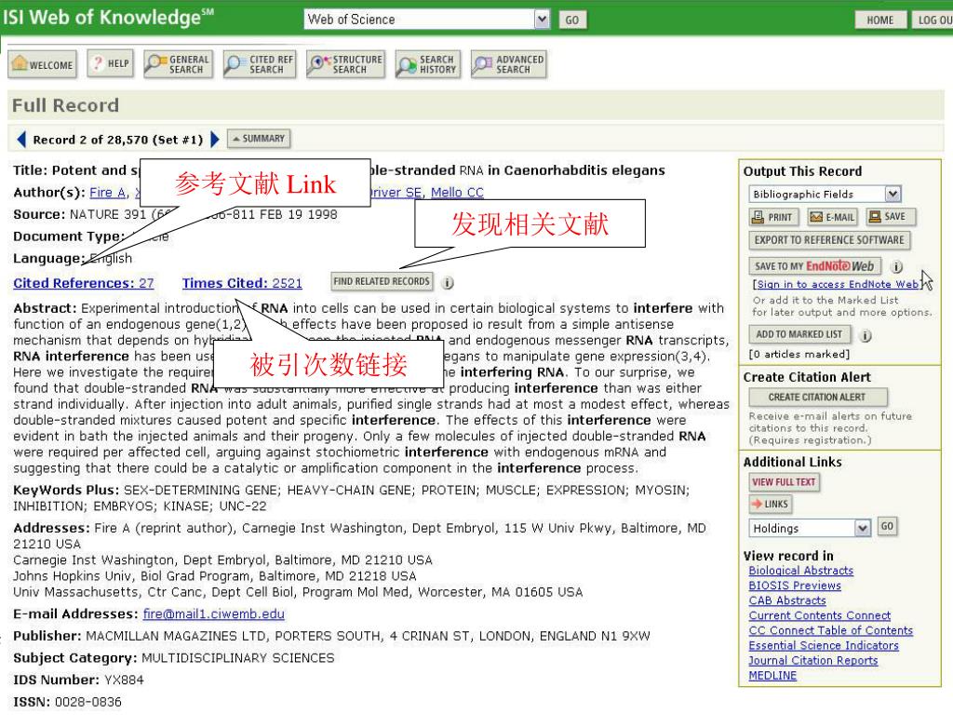Image resolution: width=953 pixels, height=715 pixels.
Task: Expand the Holdings dropdown
Action: pos(863,529)
